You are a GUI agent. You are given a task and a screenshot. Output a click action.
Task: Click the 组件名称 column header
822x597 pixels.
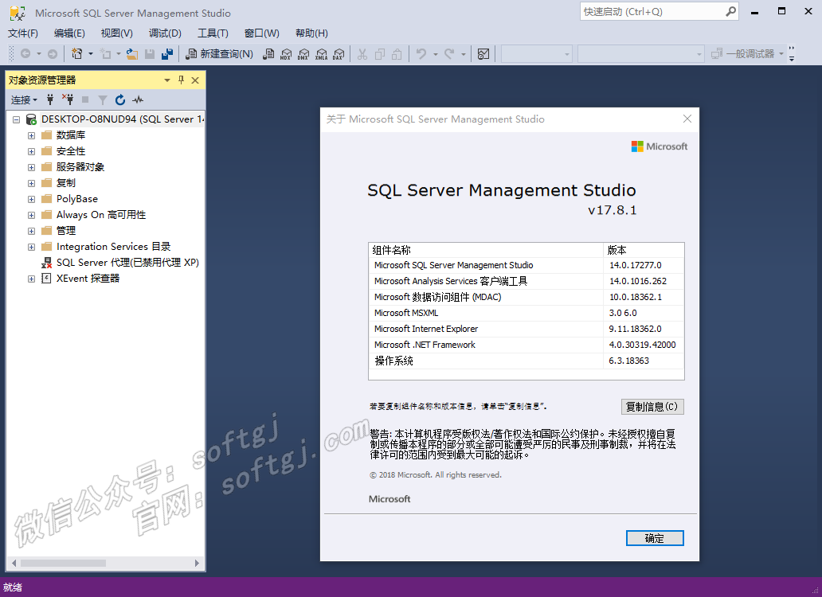point(486,250)
